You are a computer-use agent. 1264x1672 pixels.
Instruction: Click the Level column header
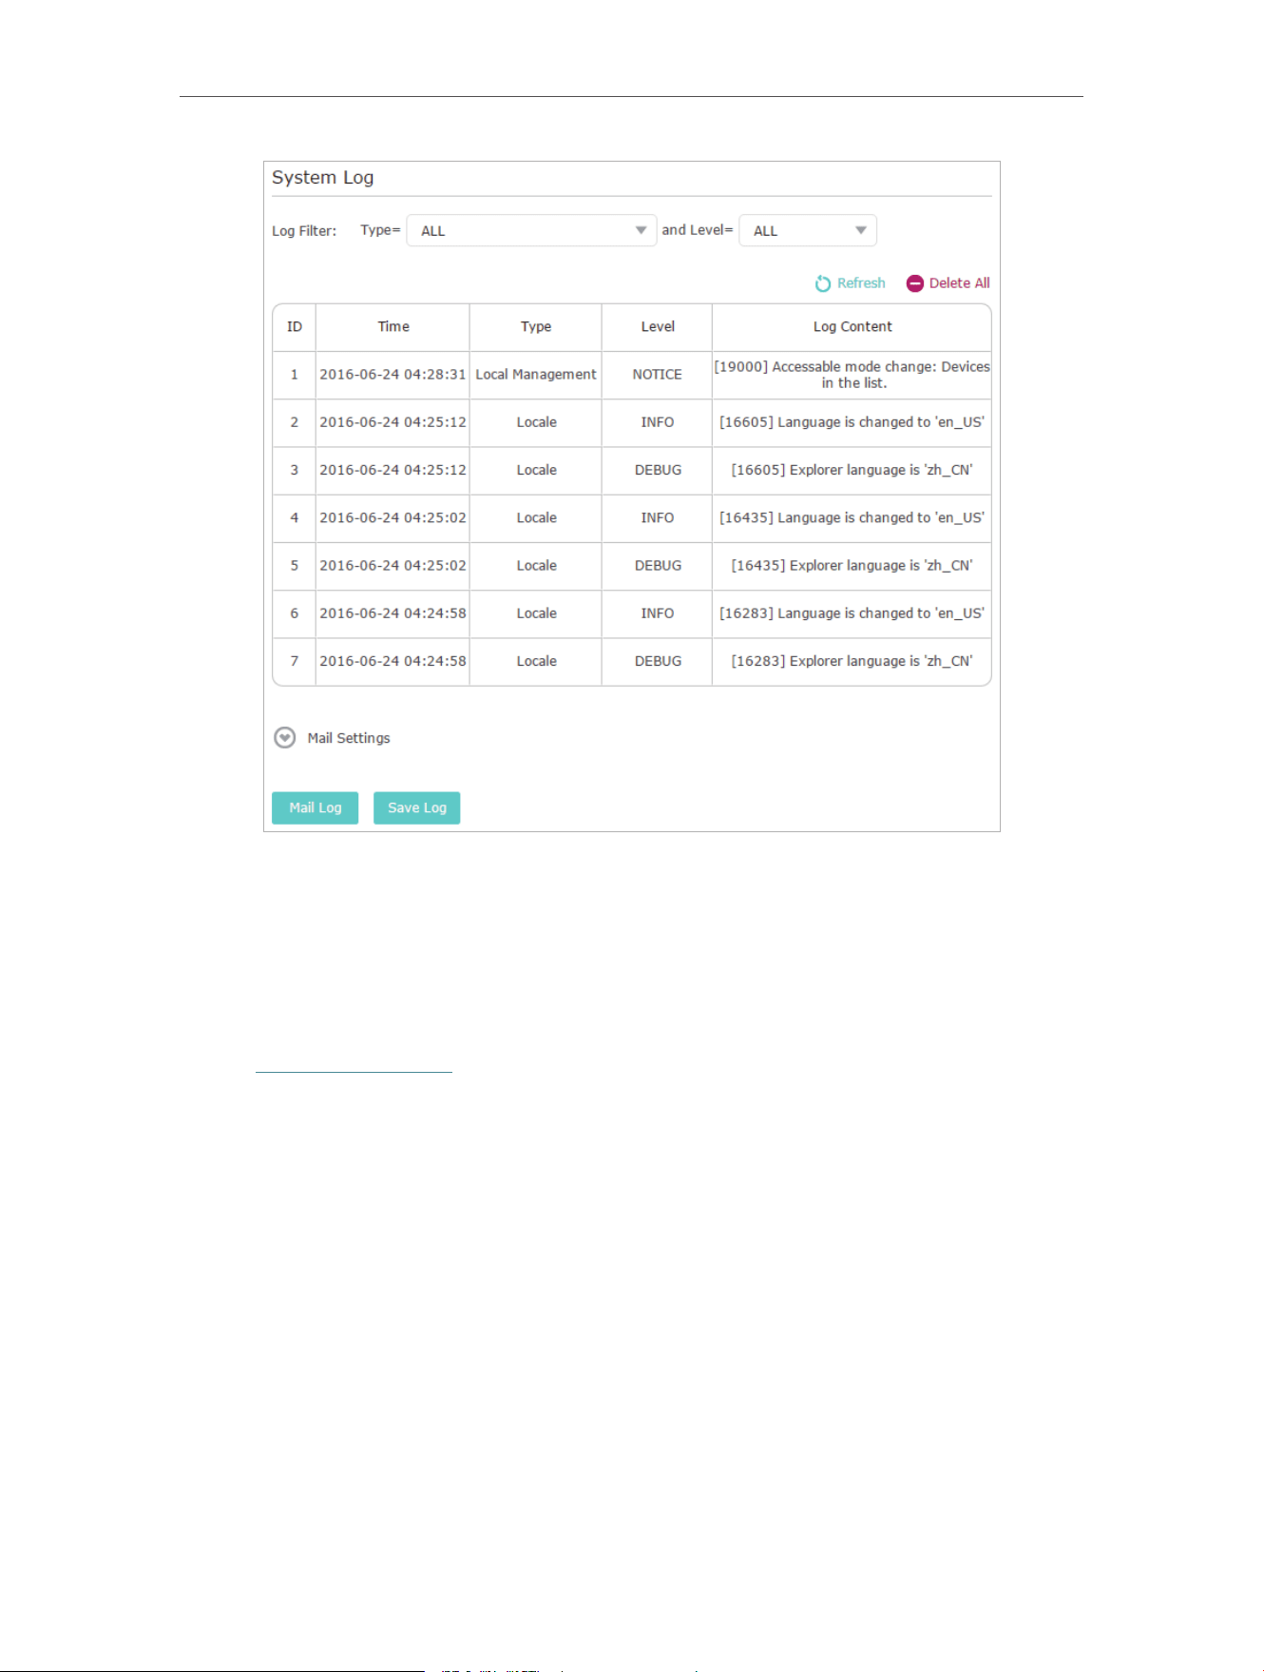(658, 327)
